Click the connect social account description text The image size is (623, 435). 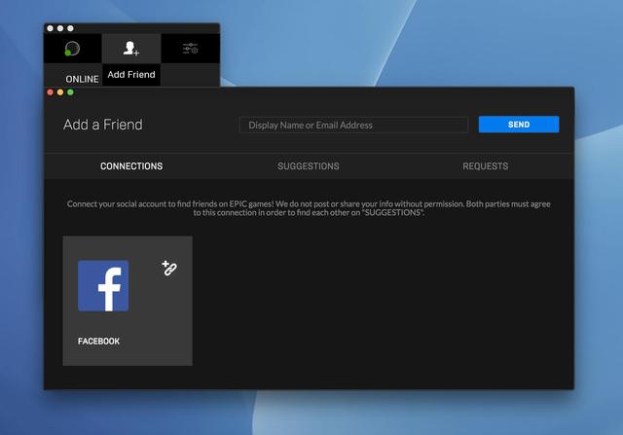(309, 208)
